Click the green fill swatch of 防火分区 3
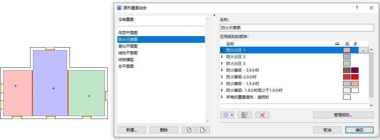380x140 pixels. click(x=347, y=64)
